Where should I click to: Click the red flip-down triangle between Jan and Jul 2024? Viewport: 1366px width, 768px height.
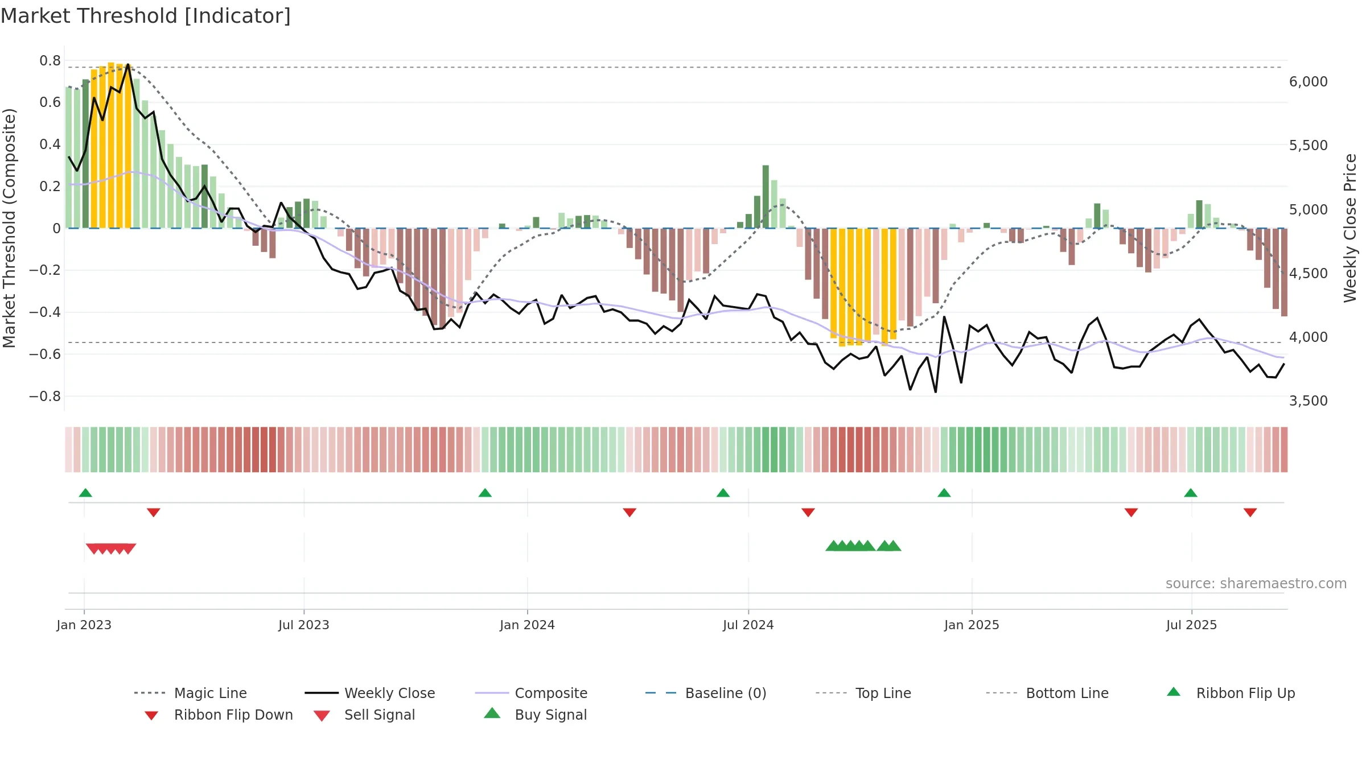[629, 512]
